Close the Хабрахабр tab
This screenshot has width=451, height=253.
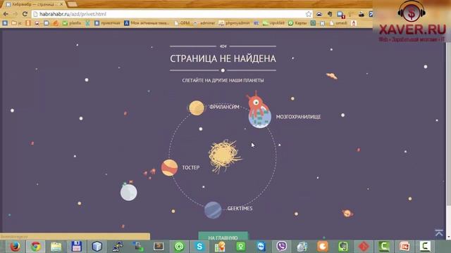(61, 4)
